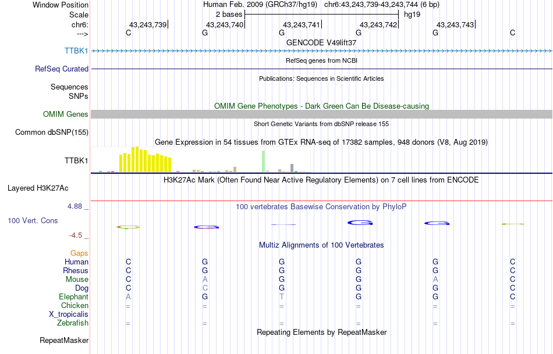This screenshot has height=354, width=553.
Task: Click the Sequences track label
Action: tap(69, 87)
